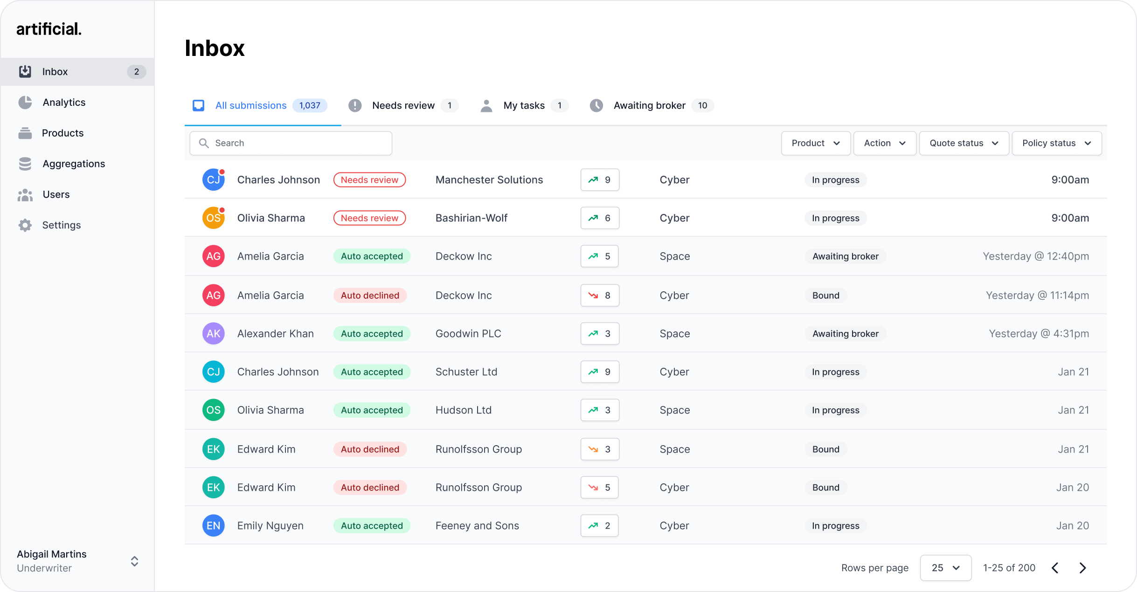Click Charles Johnson's blue CJ avatar with red dot
The image size is (1137, 592).
tap(213, 180)
